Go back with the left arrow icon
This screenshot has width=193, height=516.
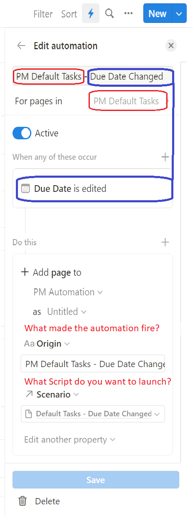tap(21, 46)
